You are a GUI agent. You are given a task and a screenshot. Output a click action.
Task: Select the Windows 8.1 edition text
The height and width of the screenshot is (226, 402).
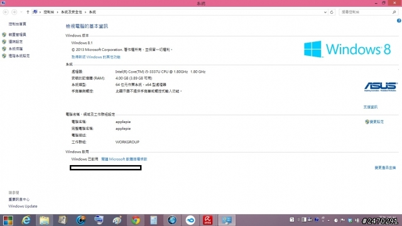click(x=82, y=43)
